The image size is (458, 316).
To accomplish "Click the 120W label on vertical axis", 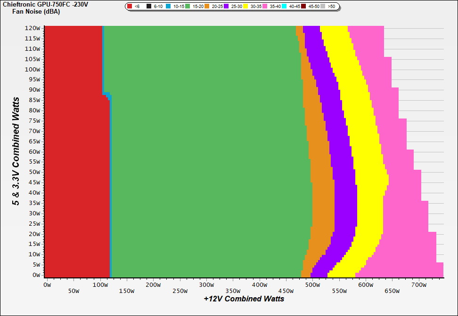I will click(32, 28).
